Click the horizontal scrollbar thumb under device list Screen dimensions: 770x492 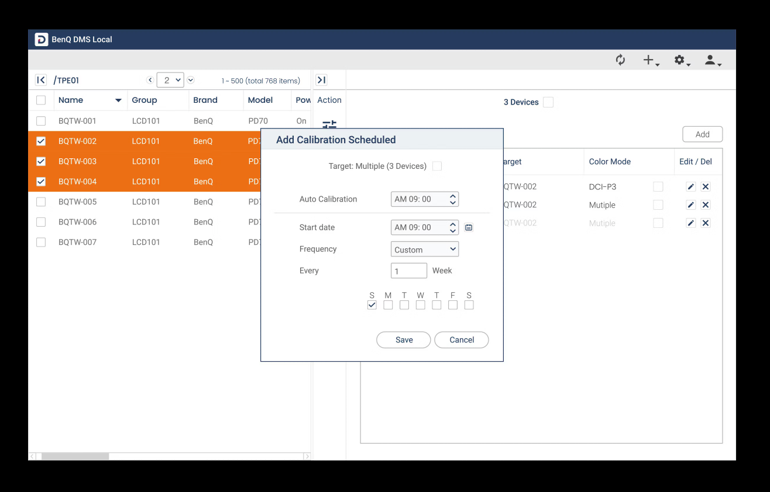75,456
